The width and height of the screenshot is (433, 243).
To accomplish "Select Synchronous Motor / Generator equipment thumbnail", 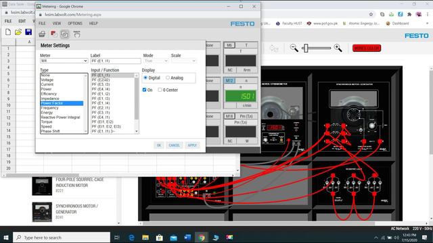I will 42,212.
